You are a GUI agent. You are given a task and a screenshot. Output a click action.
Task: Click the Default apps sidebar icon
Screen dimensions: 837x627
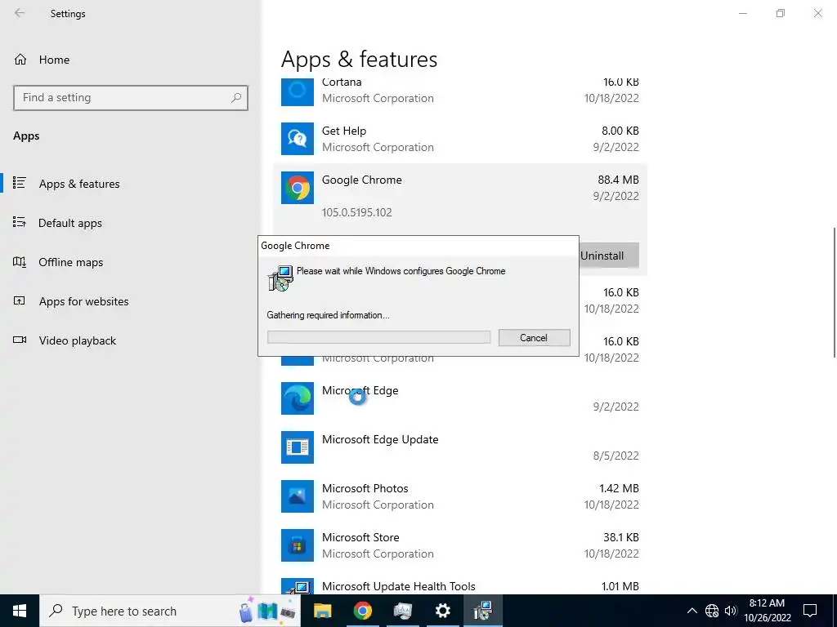(20, 222)
